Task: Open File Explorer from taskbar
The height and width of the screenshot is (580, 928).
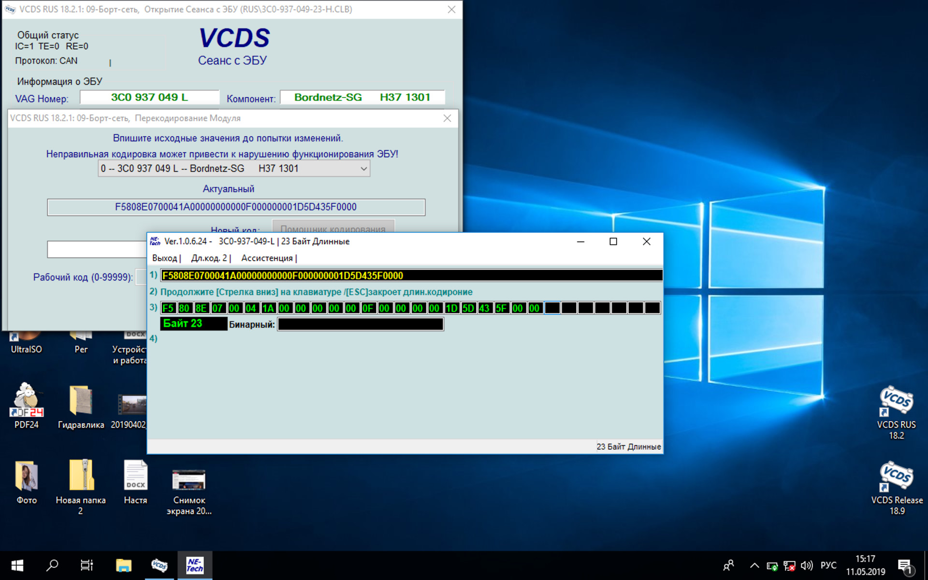Action: (x=124, y=565)
